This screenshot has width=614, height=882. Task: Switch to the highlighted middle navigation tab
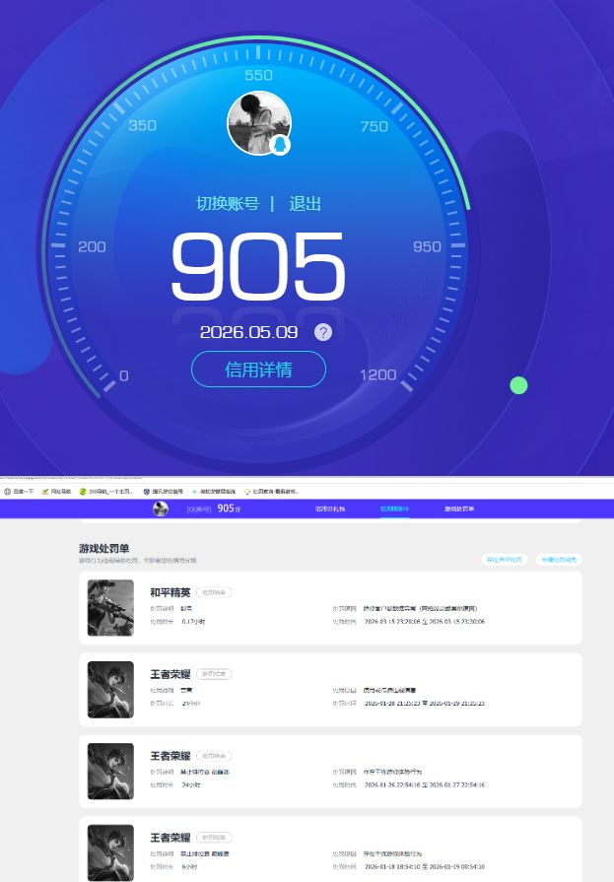click(395, 509)
